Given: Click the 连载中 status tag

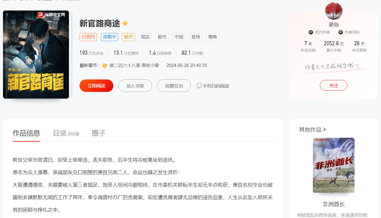Looking at the screenshot, I should click(x=109, y=37).
